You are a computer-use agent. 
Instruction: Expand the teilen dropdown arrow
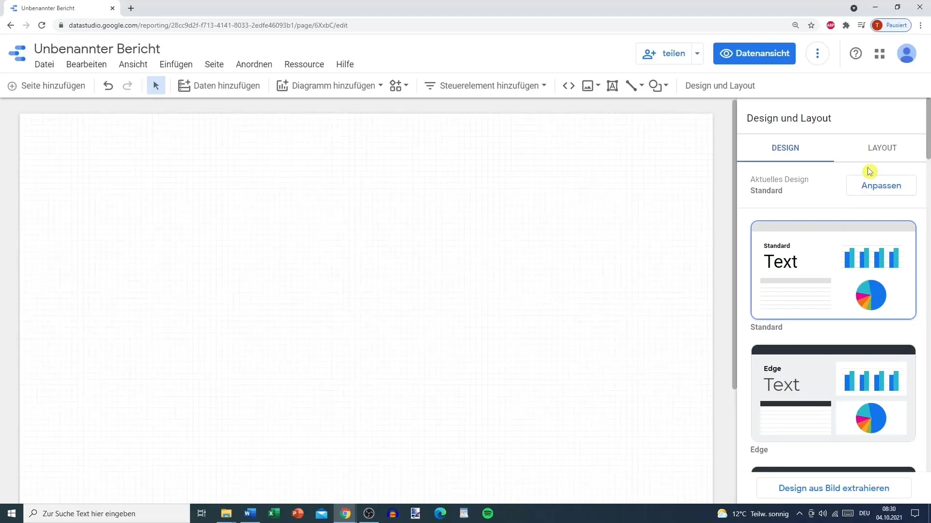coord(697,53)
